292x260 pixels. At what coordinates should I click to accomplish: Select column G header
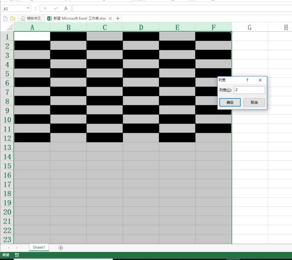click(249, 27)
